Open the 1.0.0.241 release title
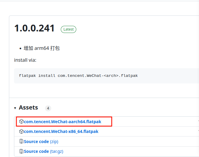The width and height of the screenshot is (199, 157). pyautogui.click(x=34, y=28)
